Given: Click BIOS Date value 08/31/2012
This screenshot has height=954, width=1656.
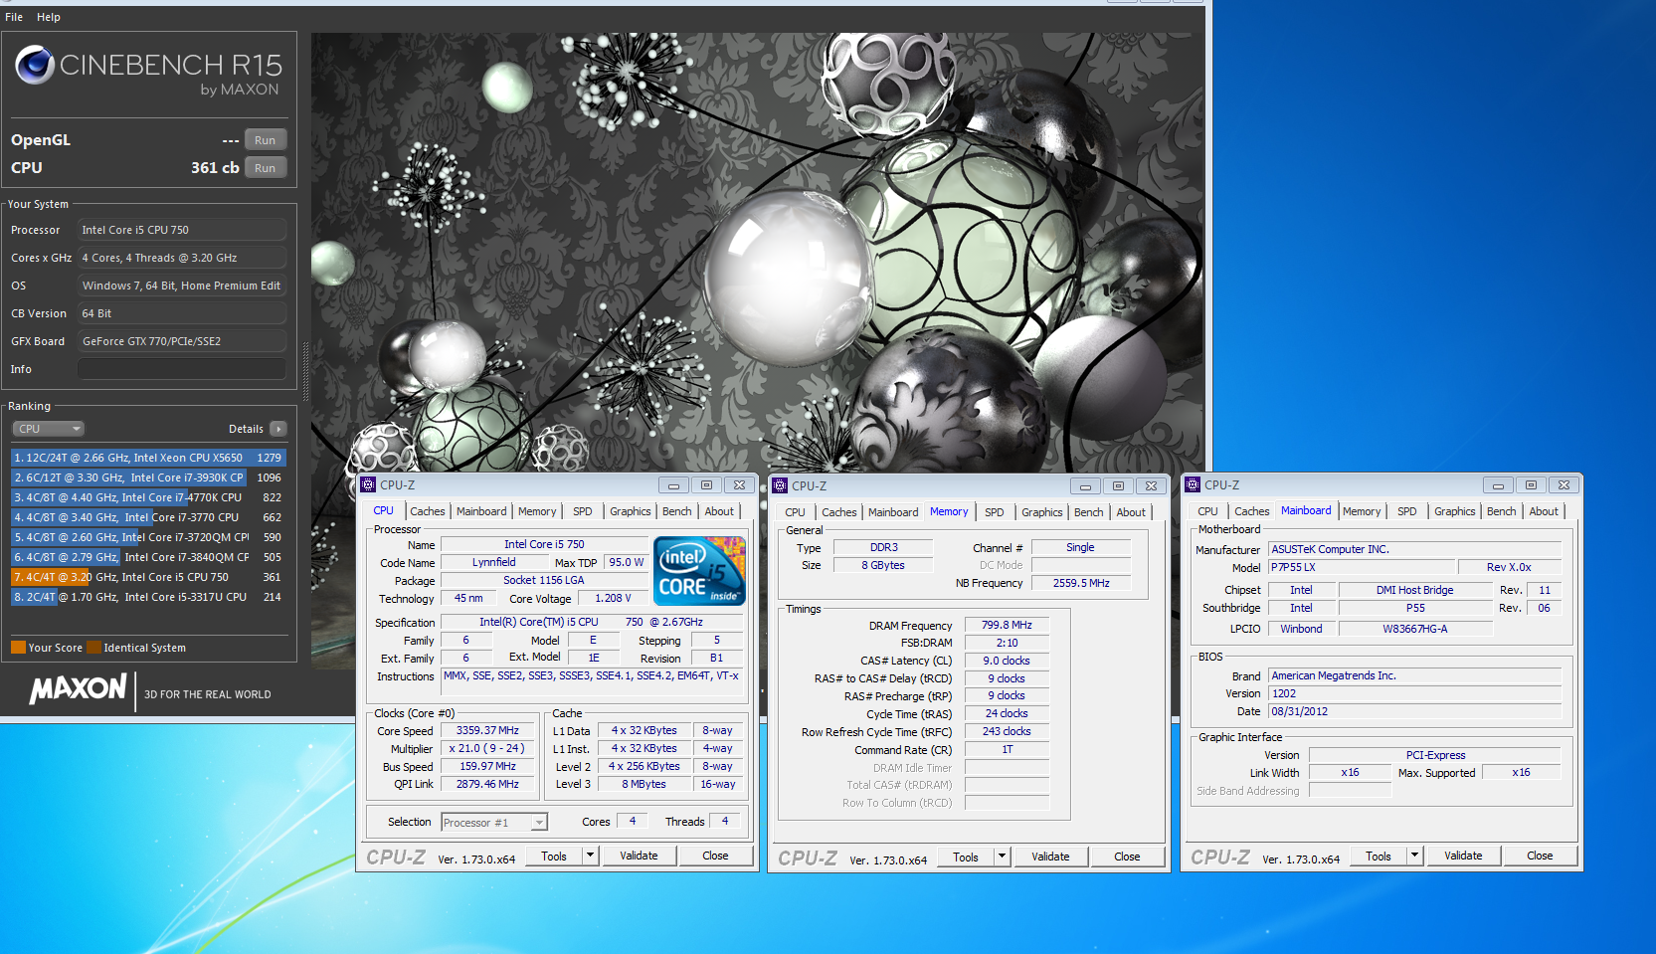Looking at the screenshot, I should 1415,711.
